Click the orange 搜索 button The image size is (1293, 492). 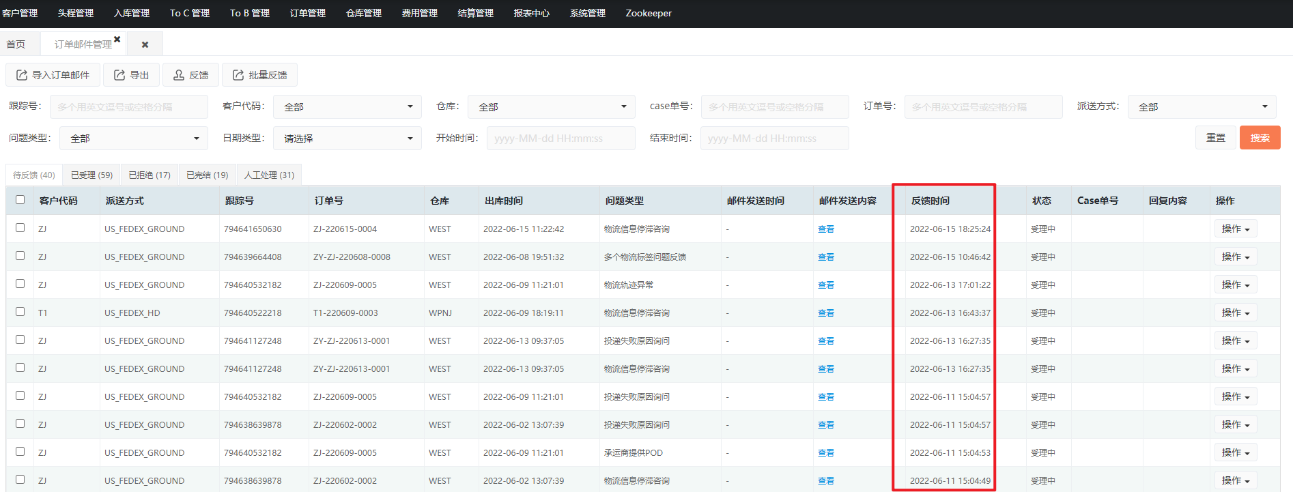click(x=1260, y=138)
